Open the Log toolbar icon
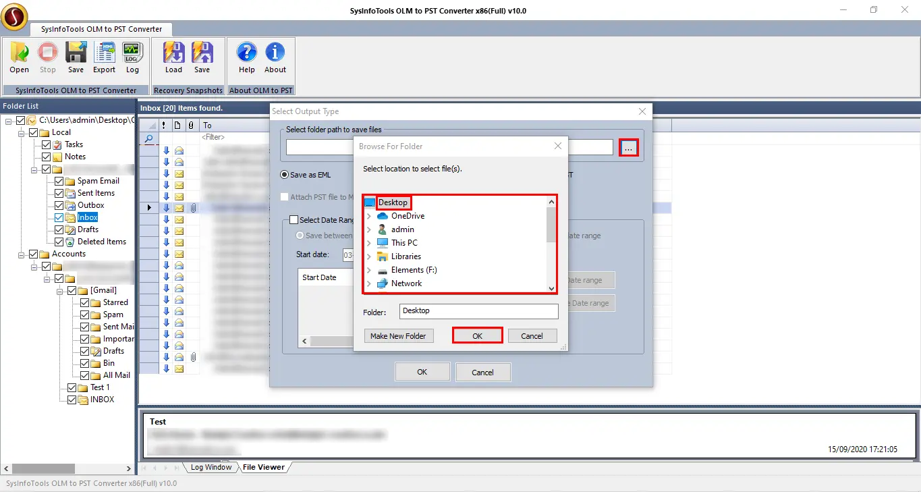Screen dimensions: 921x492 [132, 53]
